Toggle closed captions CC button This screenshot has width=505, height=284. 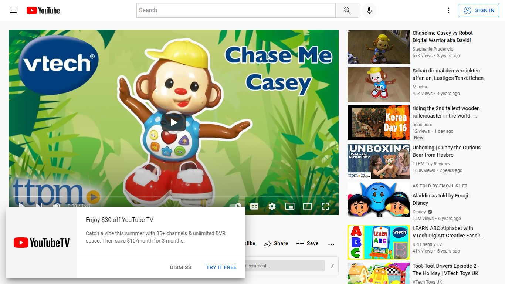pos(254,206)
